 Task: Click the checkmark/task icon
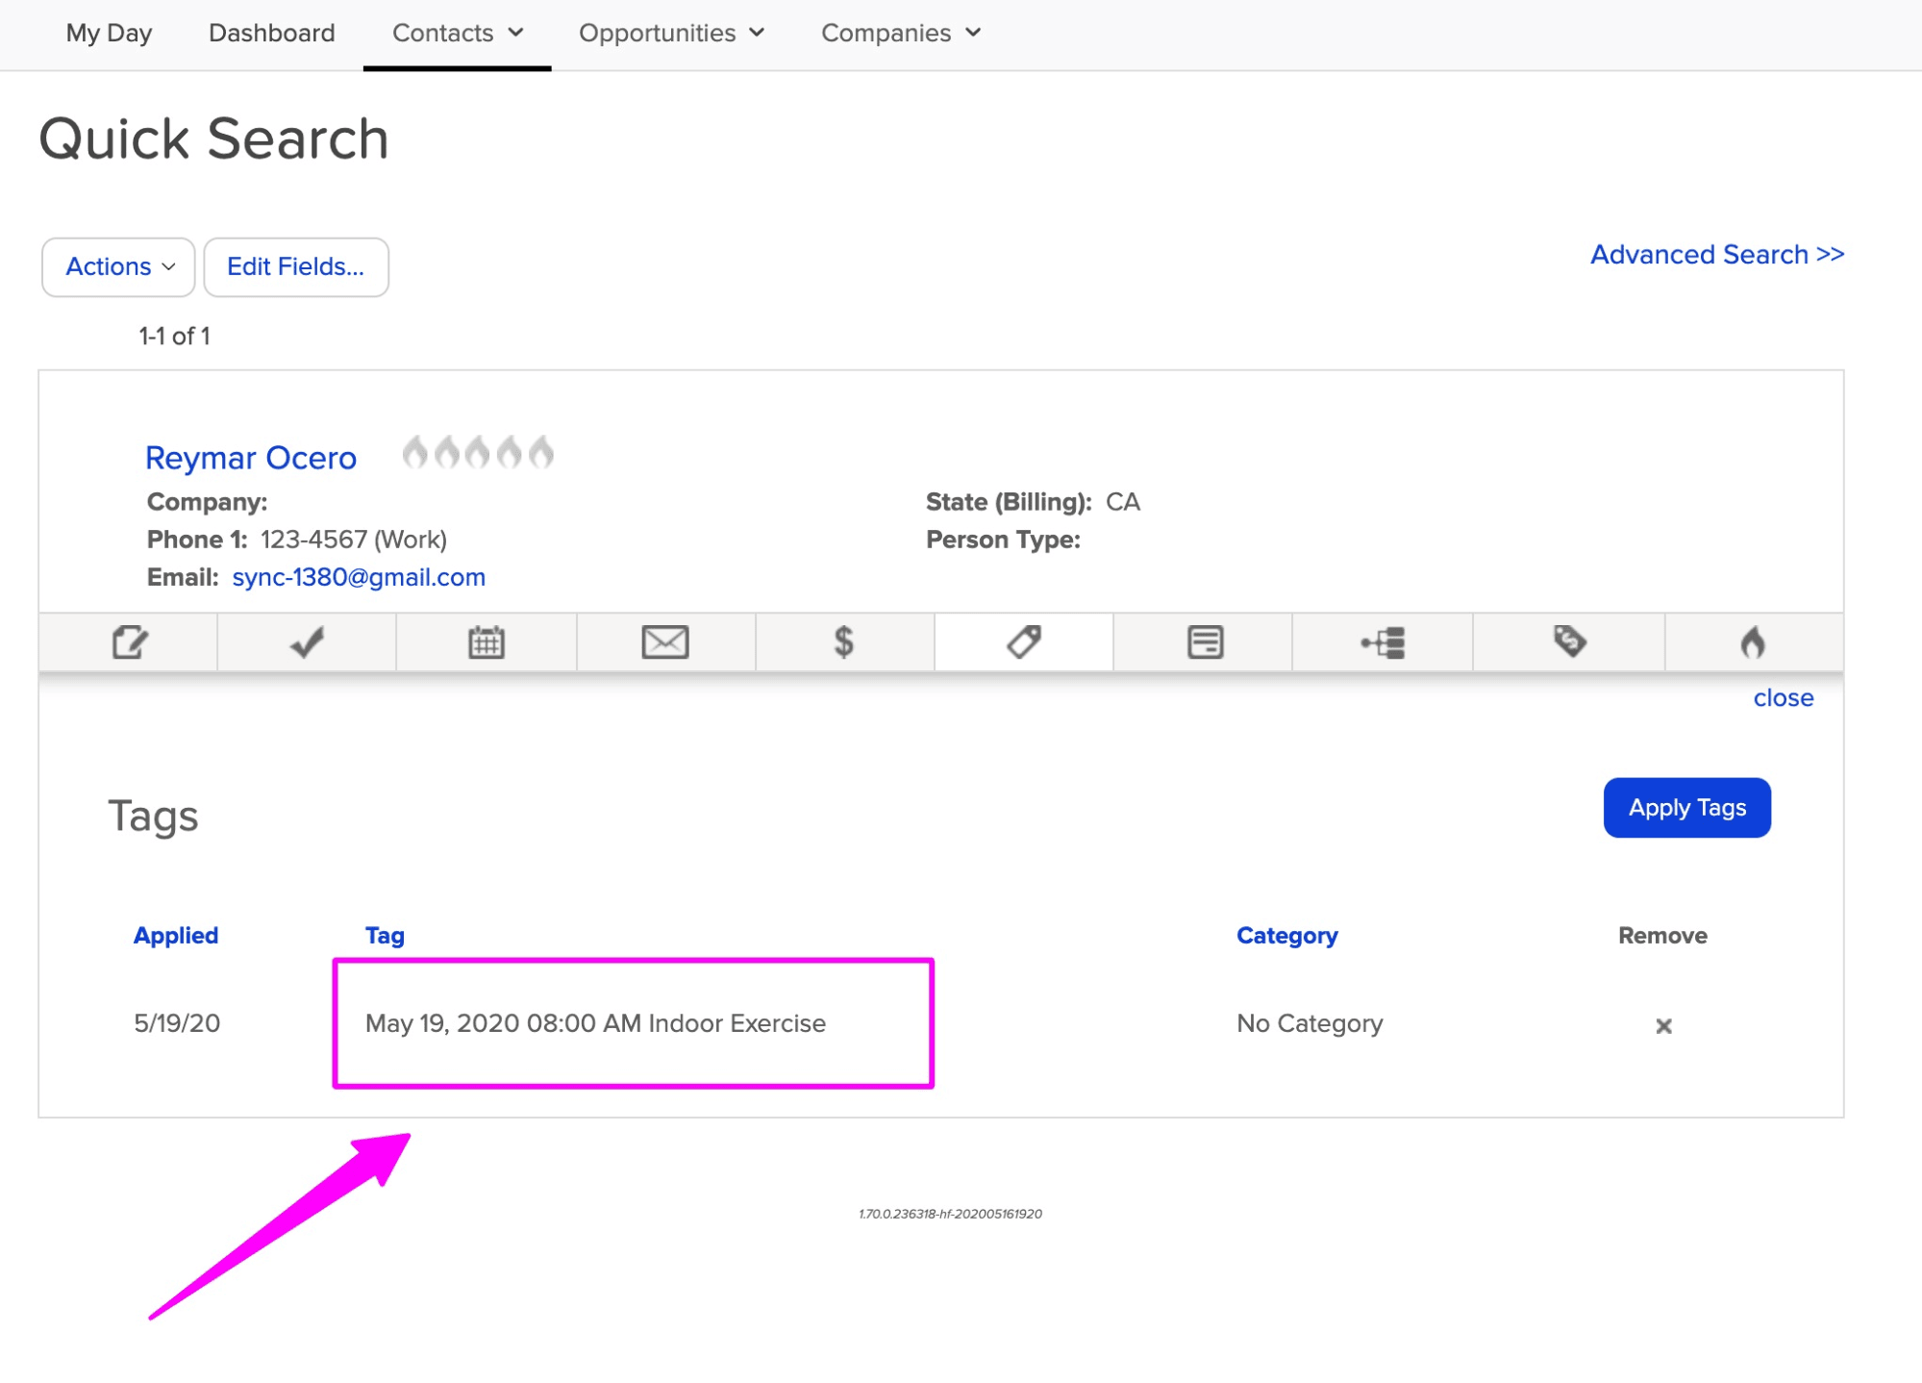(308, 641)
